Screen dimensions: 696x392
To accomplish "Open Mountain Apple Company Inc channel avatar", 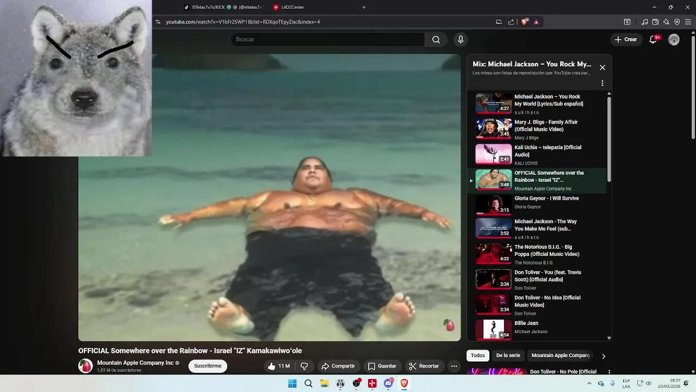I will coord(85,366).
